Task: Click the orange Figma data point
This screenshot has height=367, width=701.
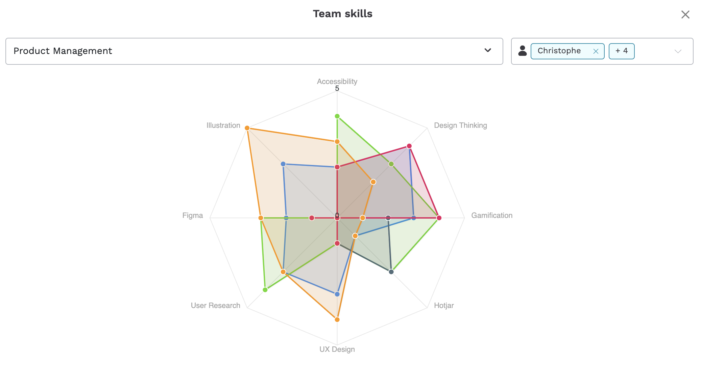Action: (x=261, y=218)
